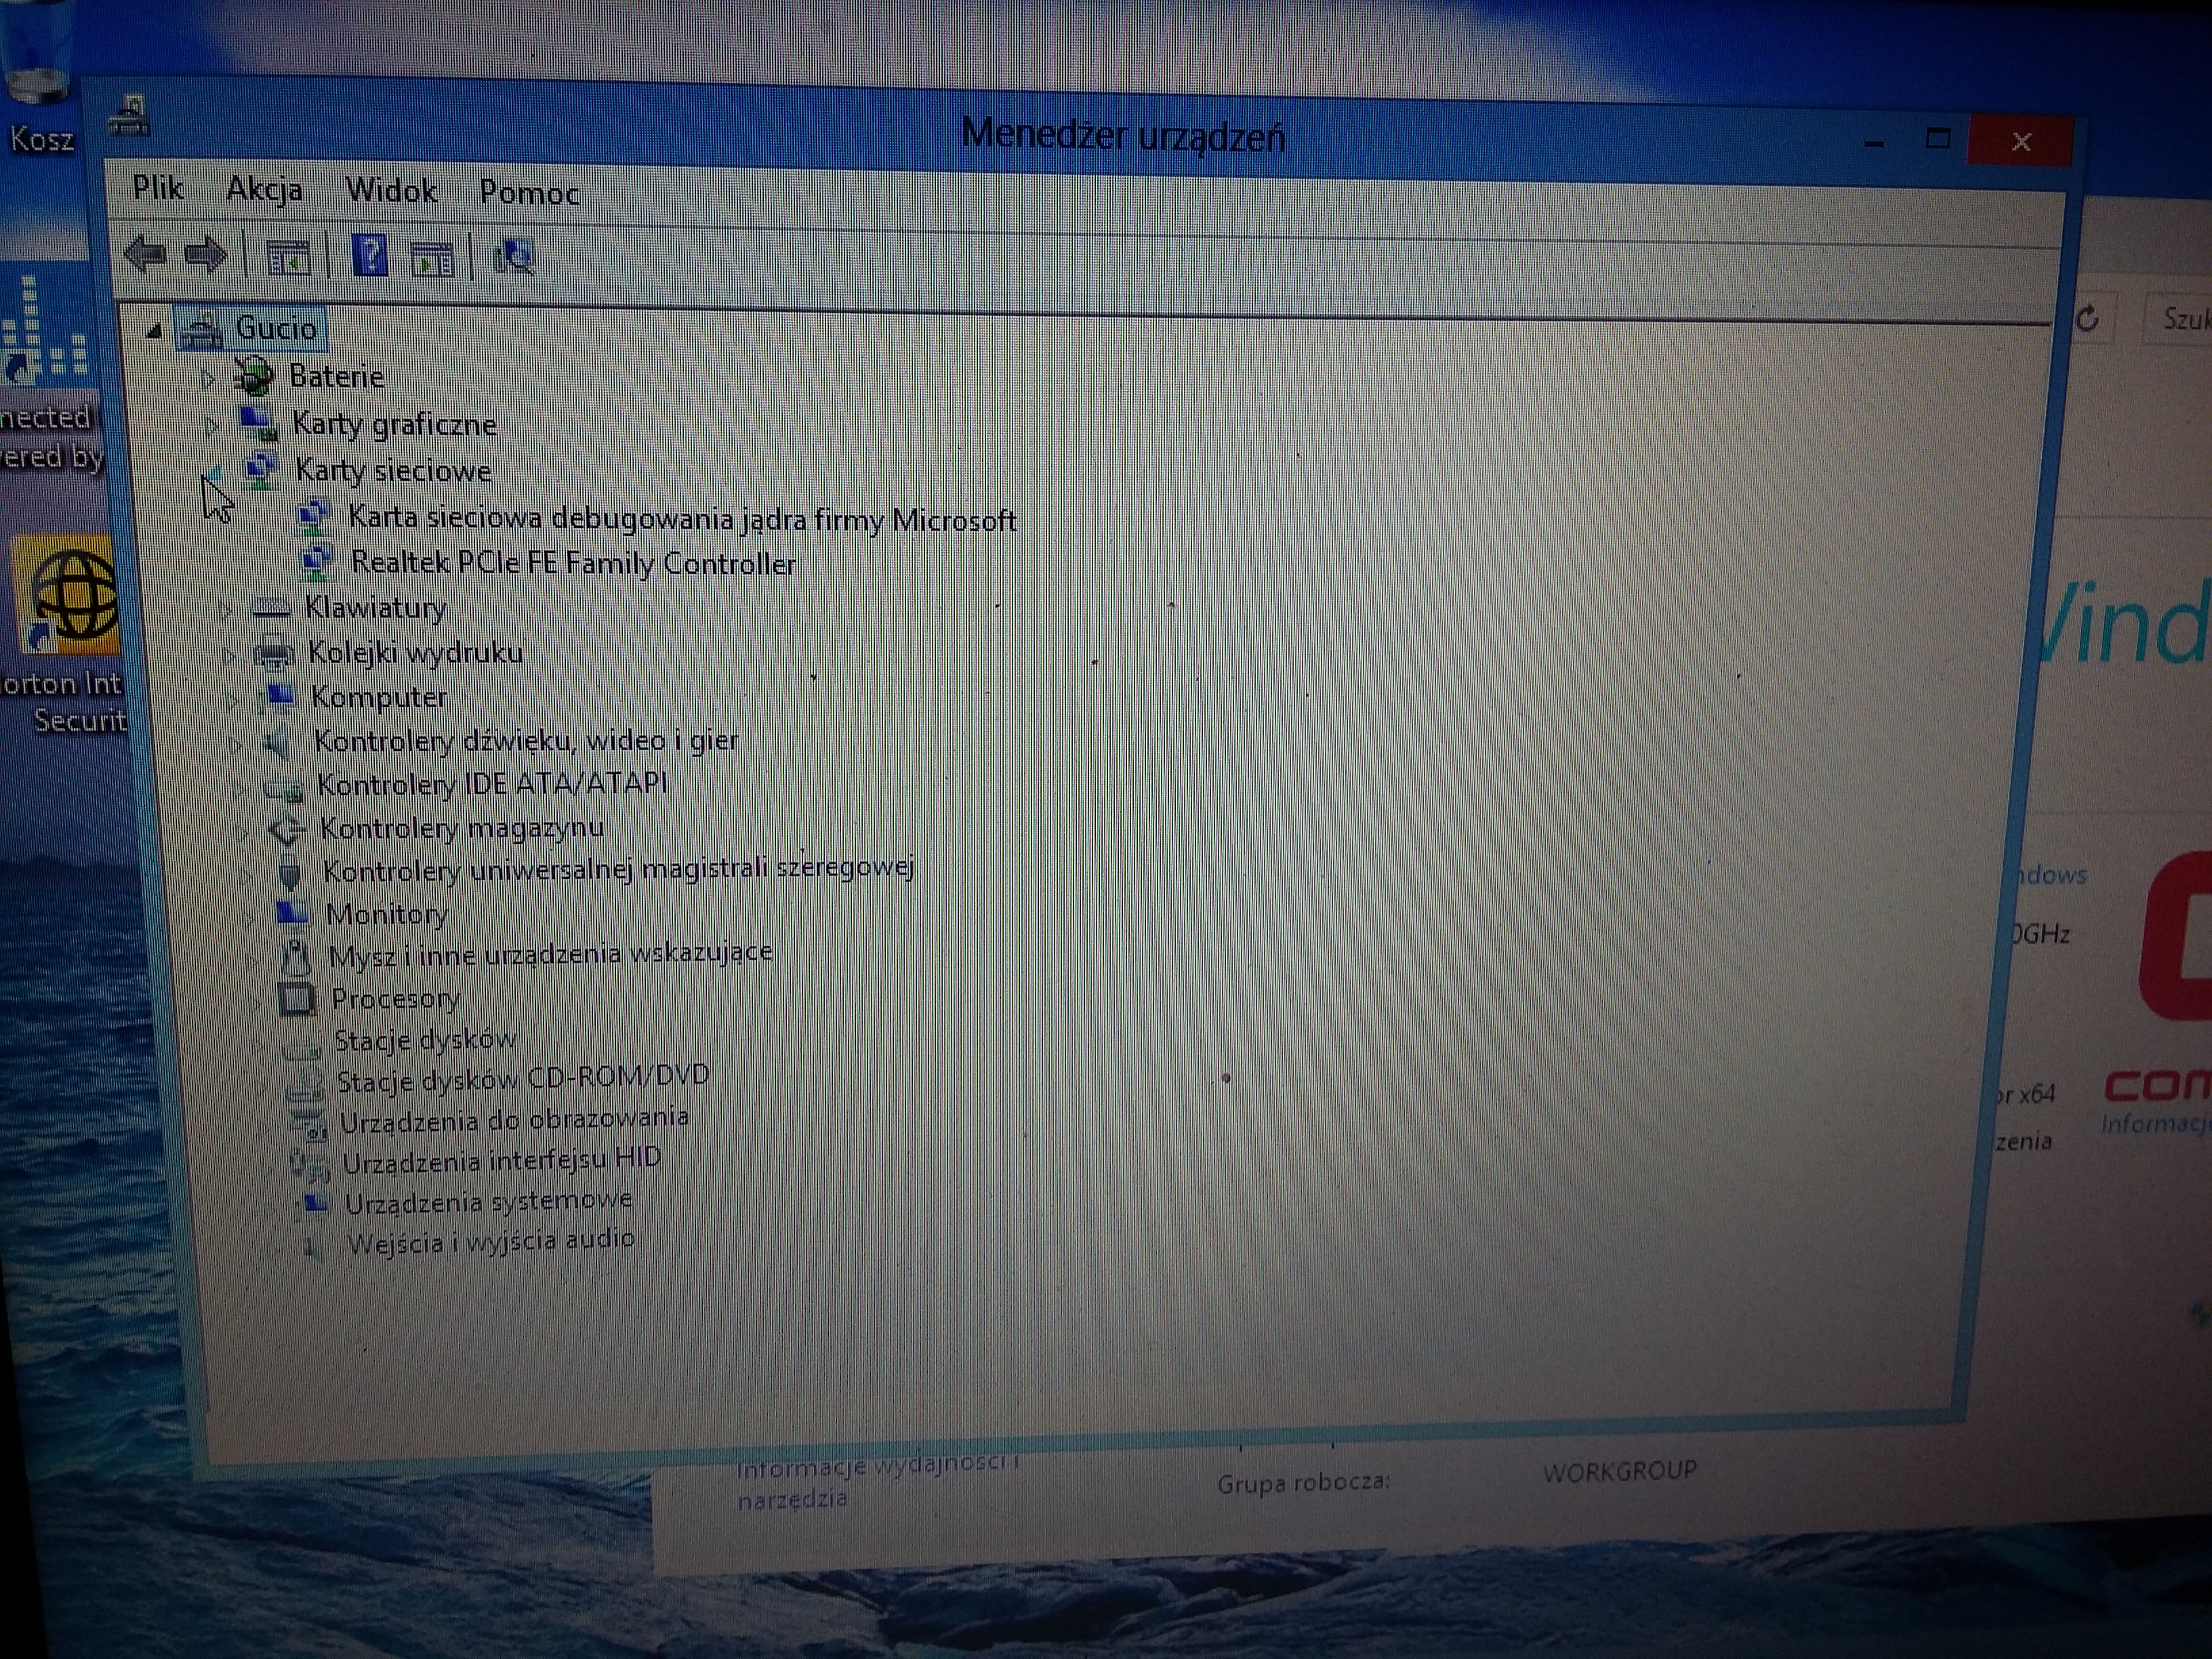
Task: Open the Plik menu
Action: (158, 187)
